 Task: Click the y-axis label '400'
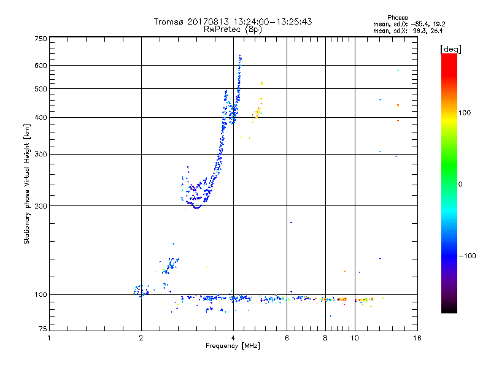[x=41, y=118]
